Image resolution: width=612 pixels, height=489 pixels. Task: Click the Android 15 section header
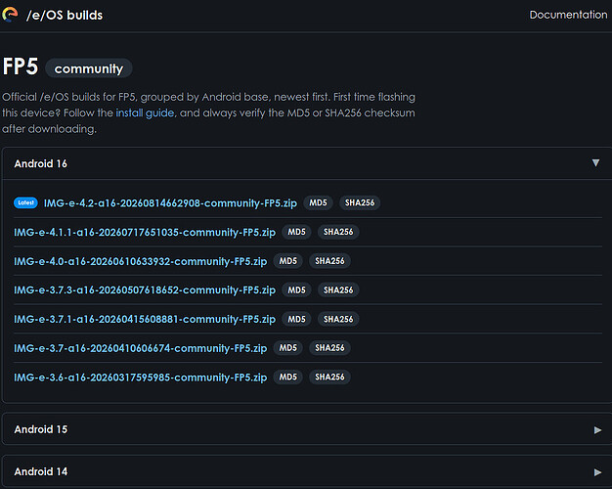pos(306,429)
